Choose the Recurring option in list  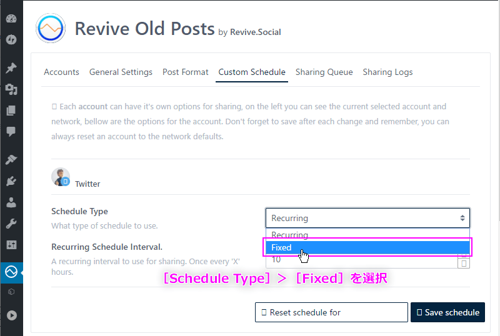pos(367,235)
